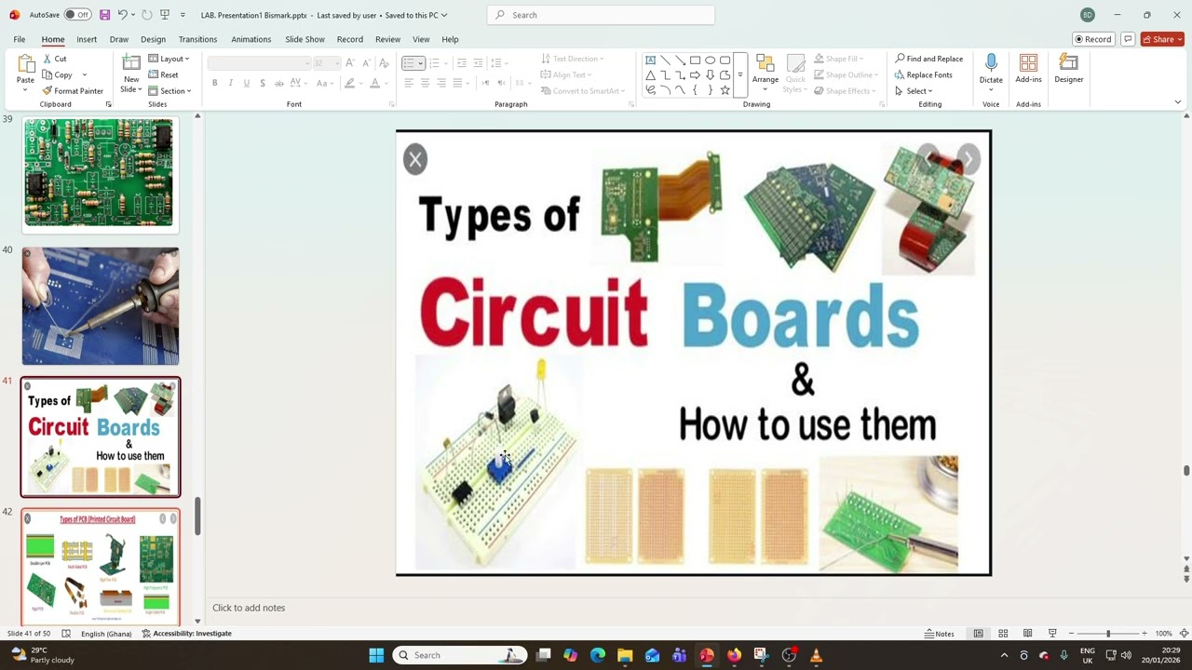
Task: Click the Record button
Action: (x=1092, y=39)
